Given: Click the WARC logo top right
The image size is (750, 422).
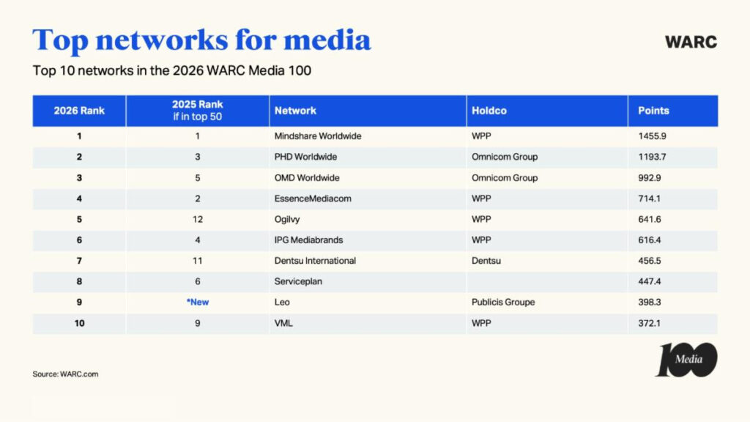Looking at the screenshot, I should pos(689,42).
